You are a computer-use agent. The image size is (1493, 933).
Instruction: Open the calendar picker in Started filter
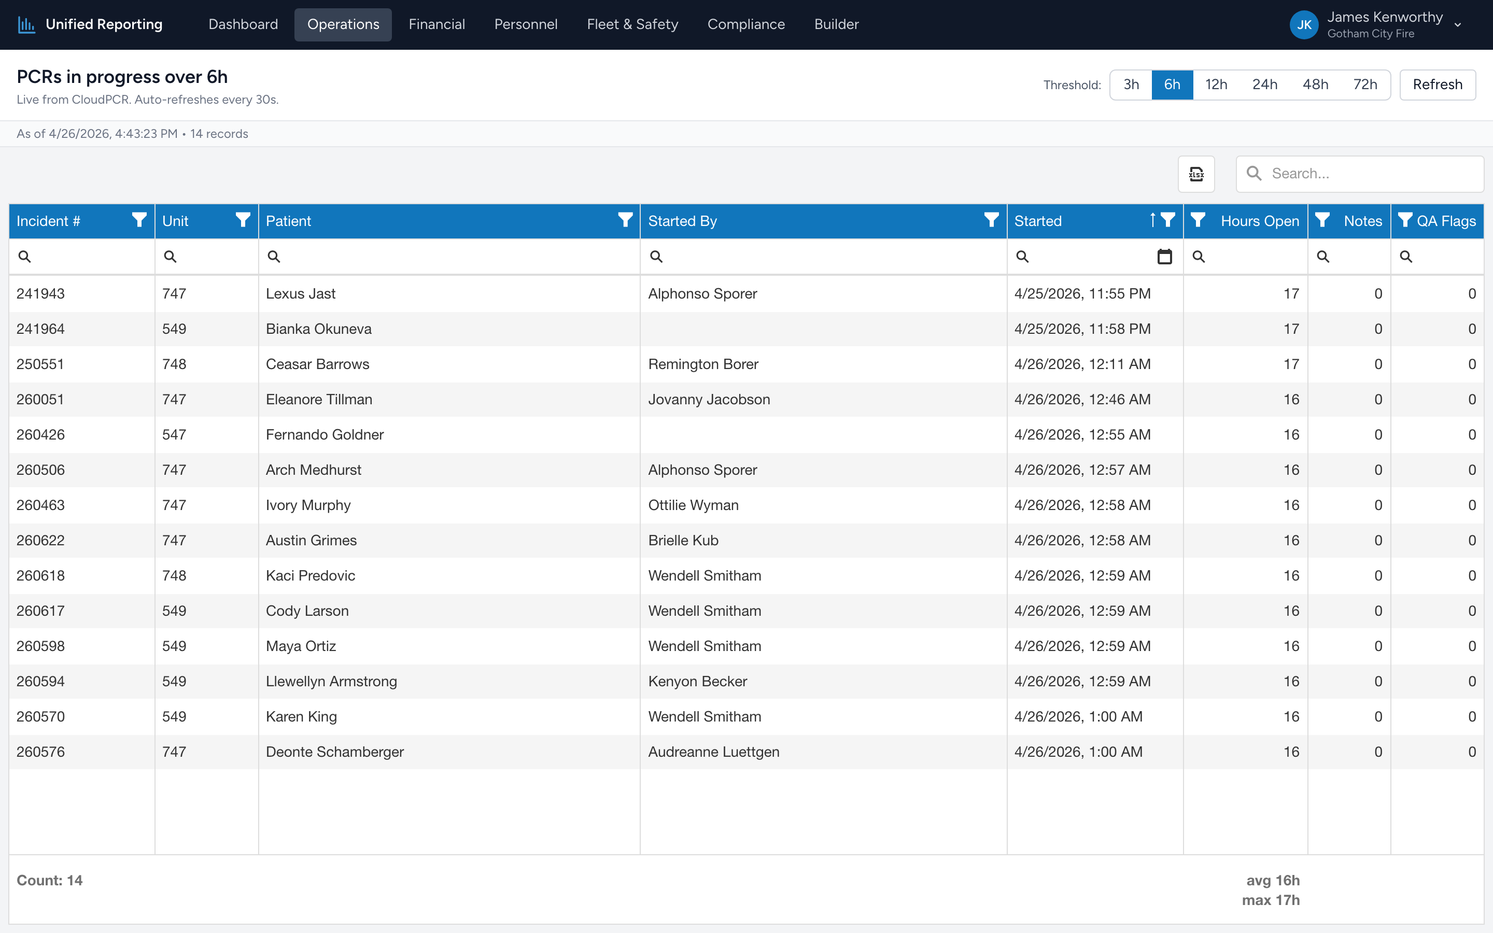1164,256
